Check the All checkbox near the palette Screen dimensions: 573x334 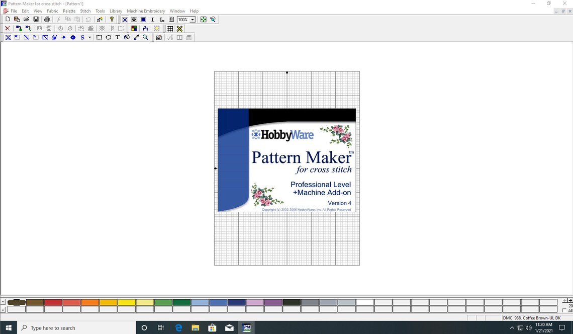pos(564,310)
